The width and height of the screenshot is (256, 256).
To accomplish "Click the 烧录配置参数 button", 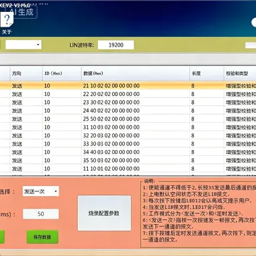I will tap(104, 213).
